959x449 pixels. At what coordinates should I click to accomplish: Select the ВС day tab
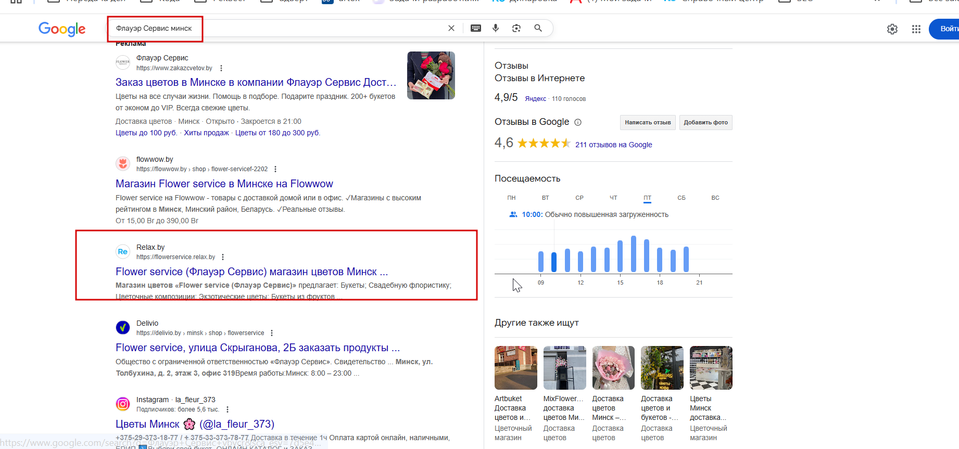pyautogui.click(x=715, y=198)
